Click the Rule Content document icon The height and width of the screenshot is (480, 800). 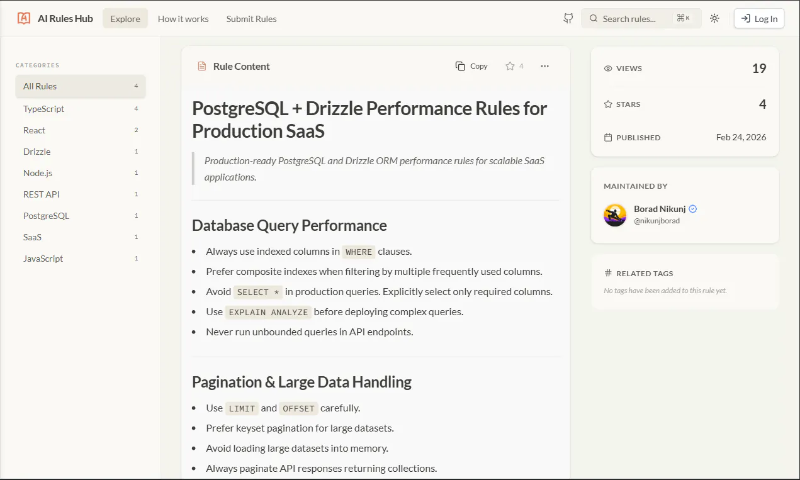(x=202, y=66)
